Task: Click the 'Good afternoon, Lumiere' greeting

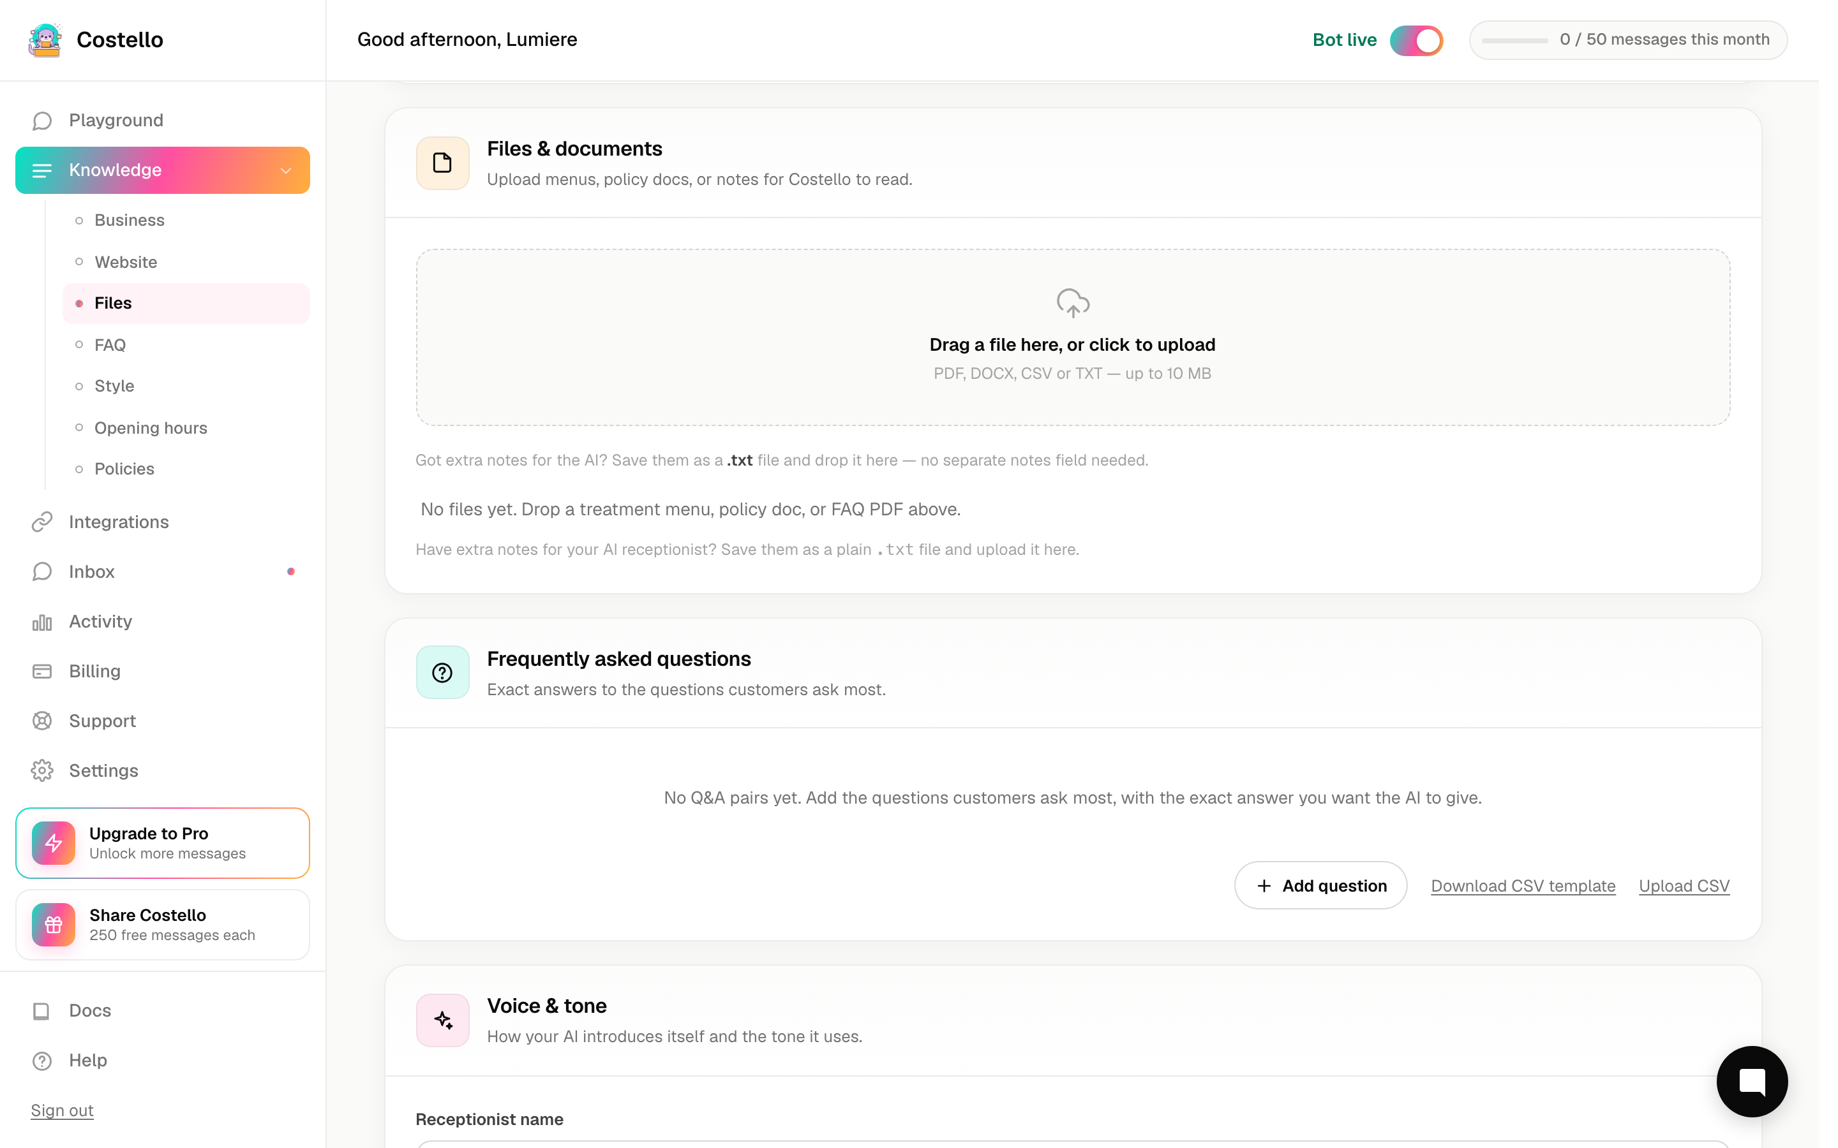Action: 467,40
